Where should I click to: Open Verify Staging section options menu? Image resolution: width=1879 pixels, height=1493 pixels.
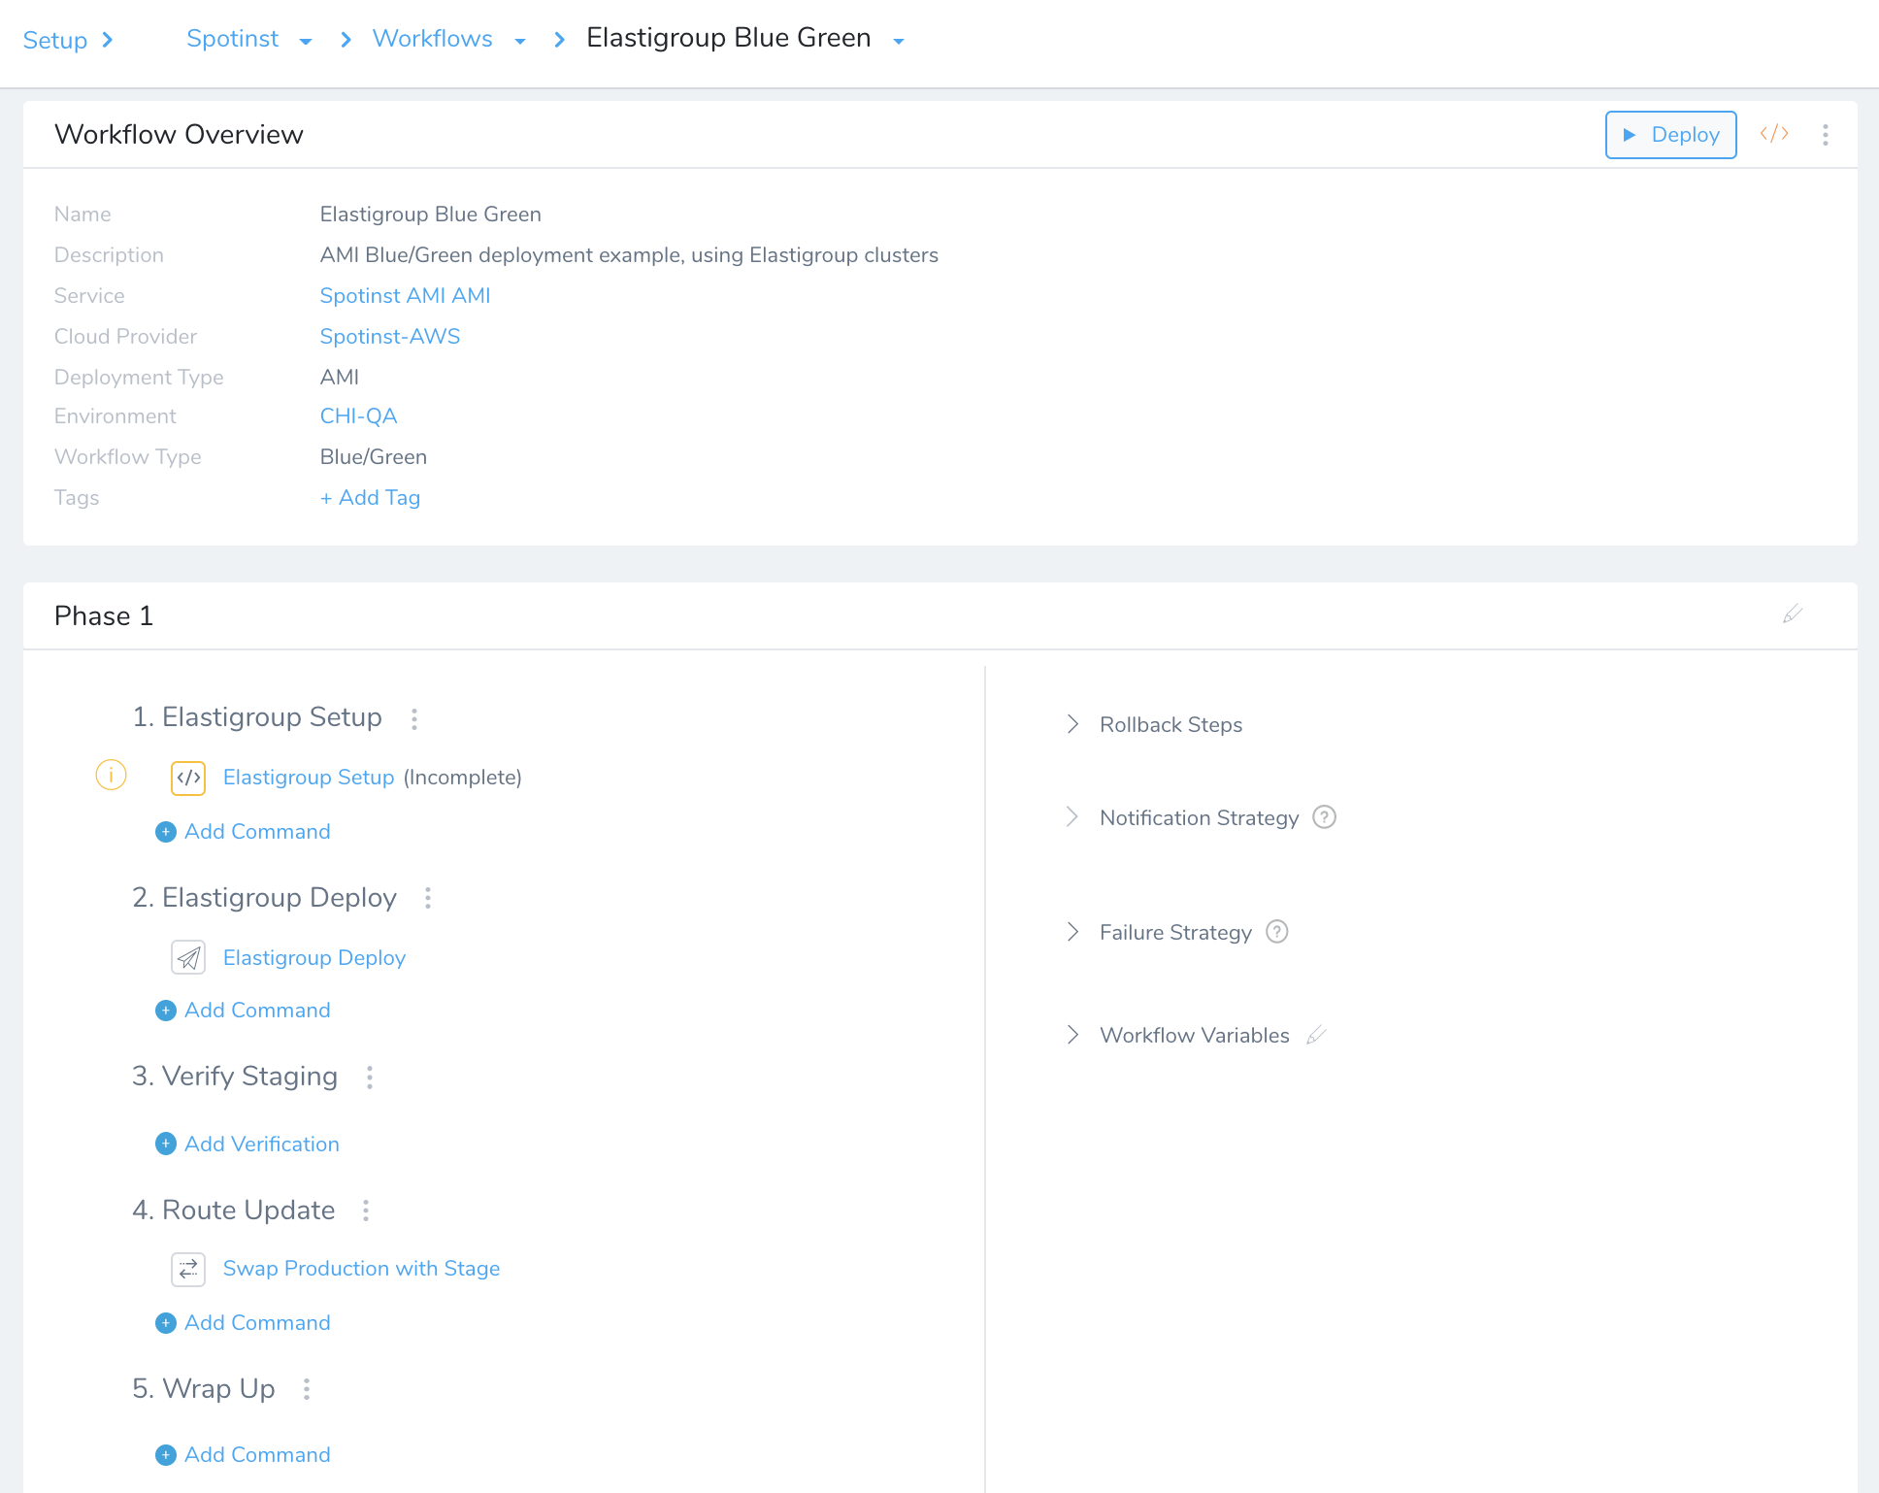tap(370, 1078)
